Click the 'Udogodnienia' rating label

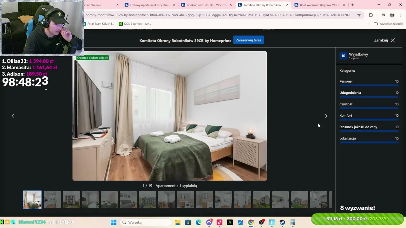tap(350, 93)
